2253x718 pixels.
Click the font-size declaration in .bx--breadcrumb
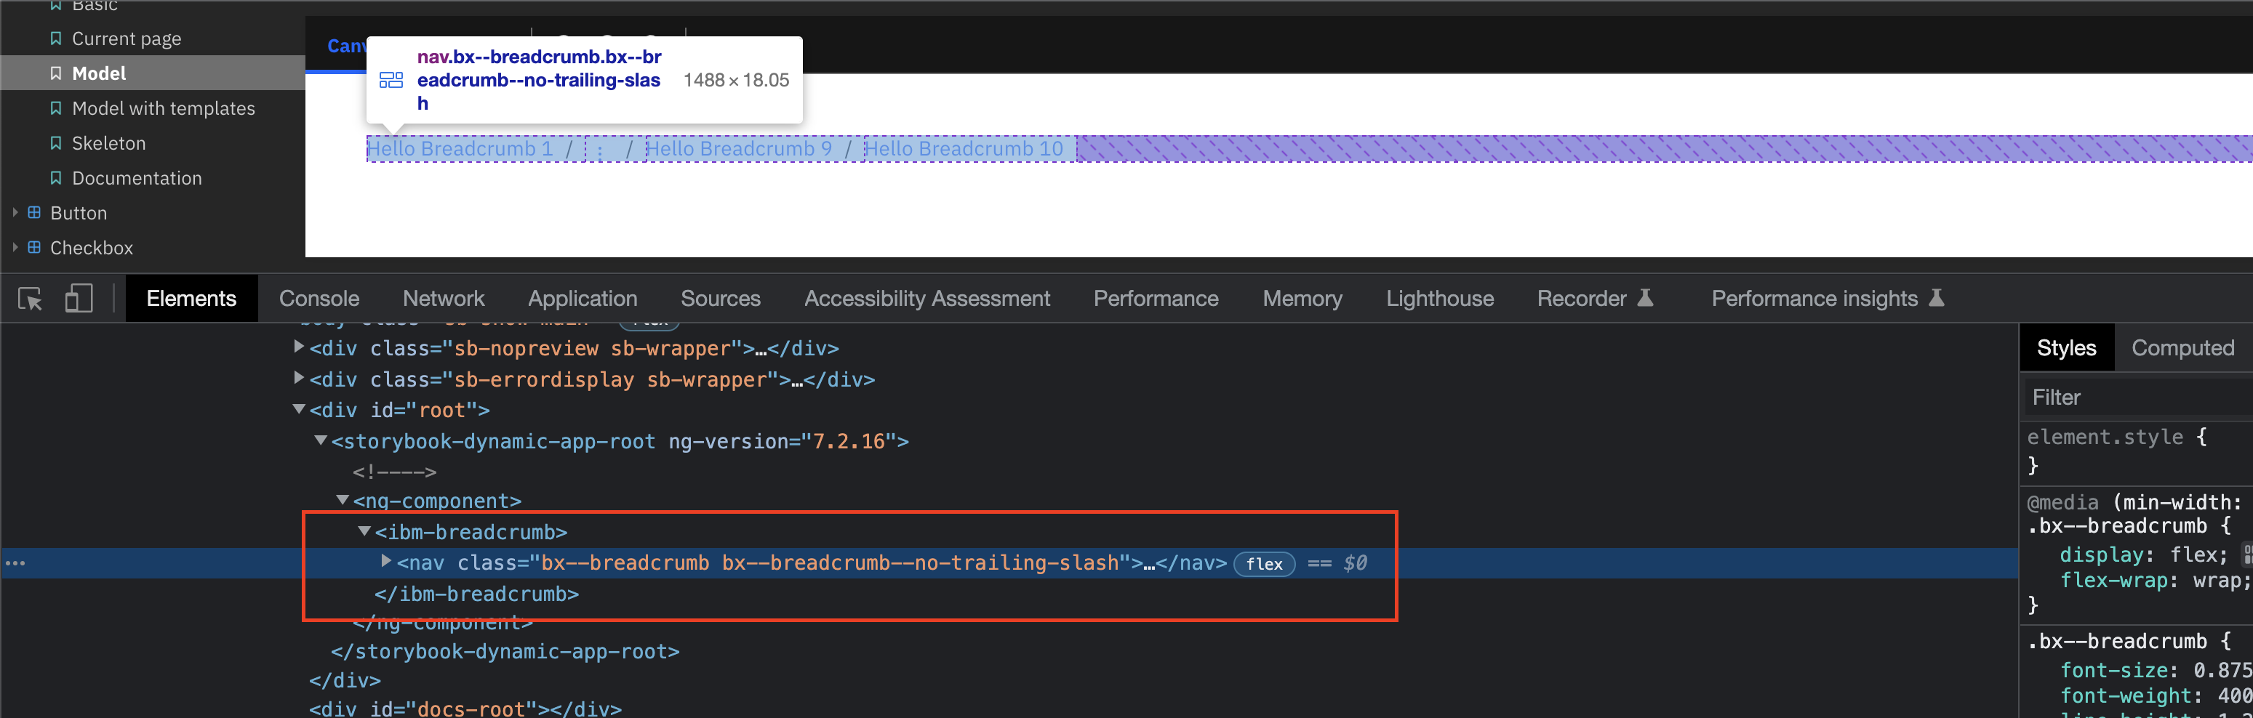[2155, 670]
